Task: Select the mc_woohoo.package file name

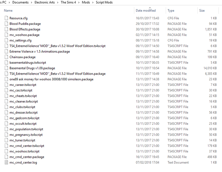Action: (x=24, y=35)
